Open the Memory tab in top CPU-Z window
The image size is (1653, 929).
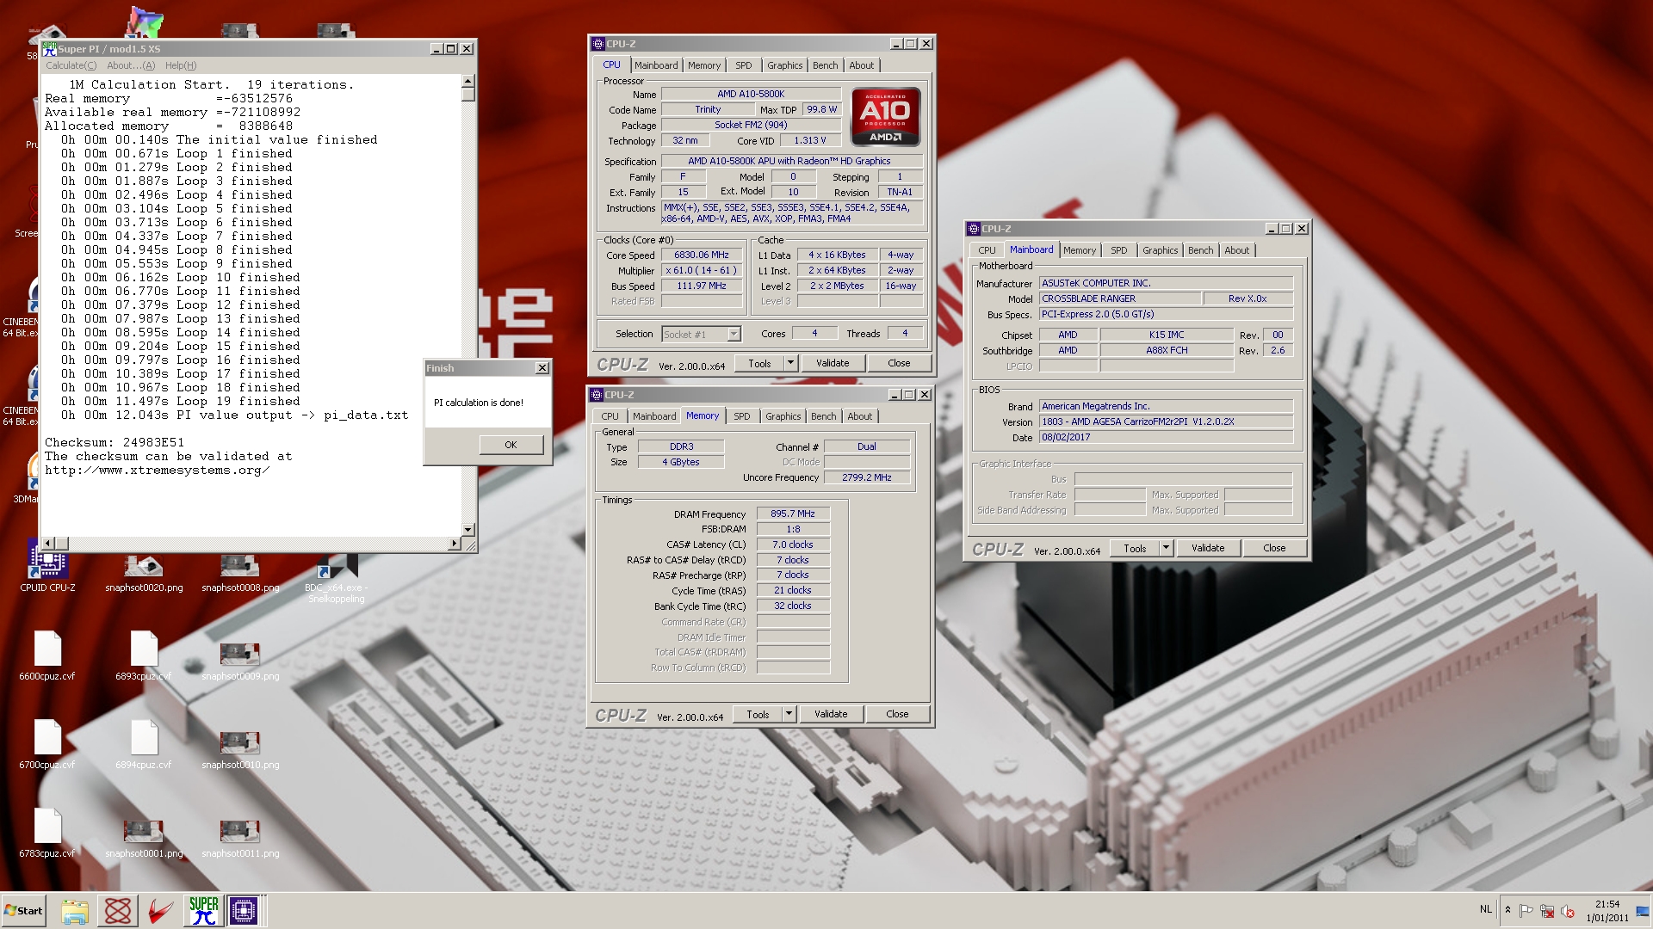point(704,65)
